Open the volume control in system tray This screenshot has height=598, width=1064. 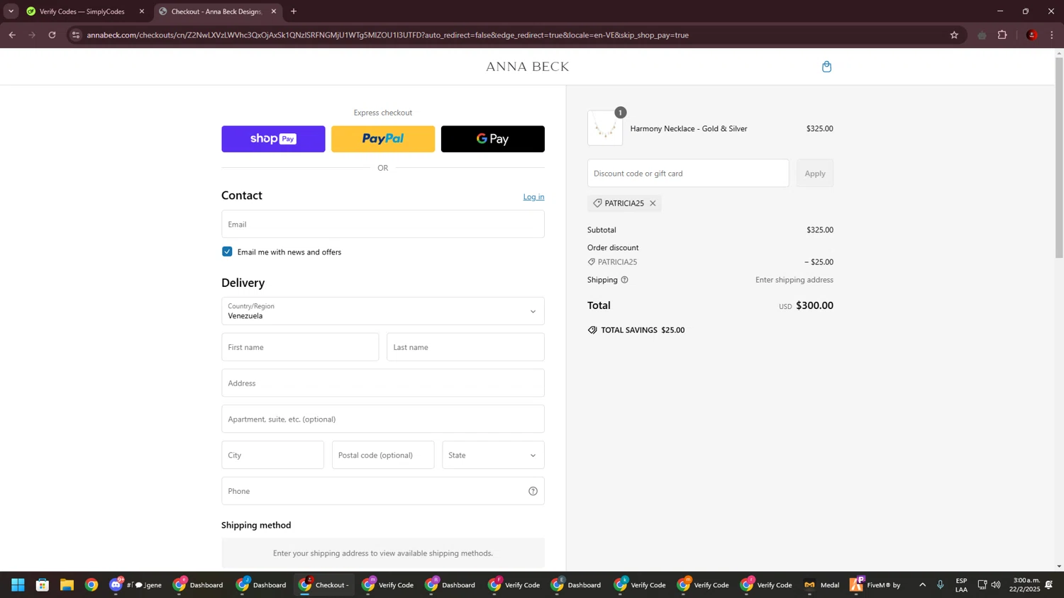click(x=996, y=585)
